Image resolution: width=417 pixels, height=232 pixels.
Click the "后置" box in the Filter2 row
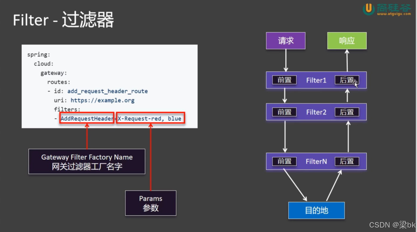(x=347, y=112)
